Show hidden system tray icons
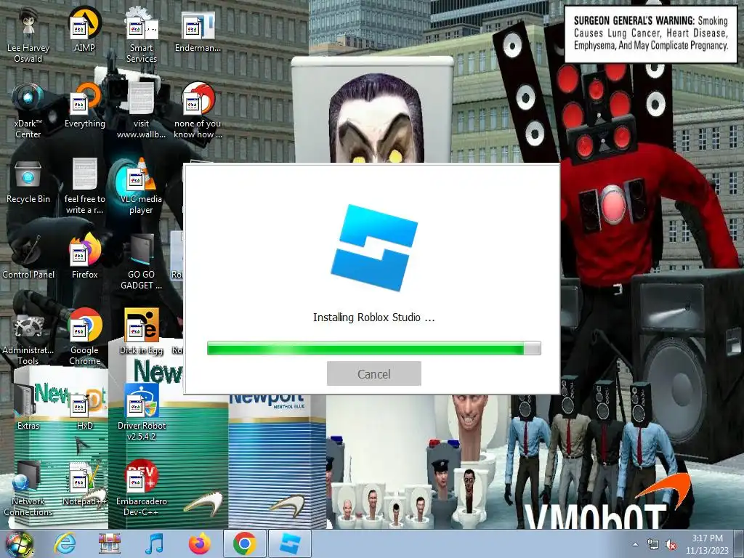The width and height of the screenshot is (744, 558). tap(635, 544)
